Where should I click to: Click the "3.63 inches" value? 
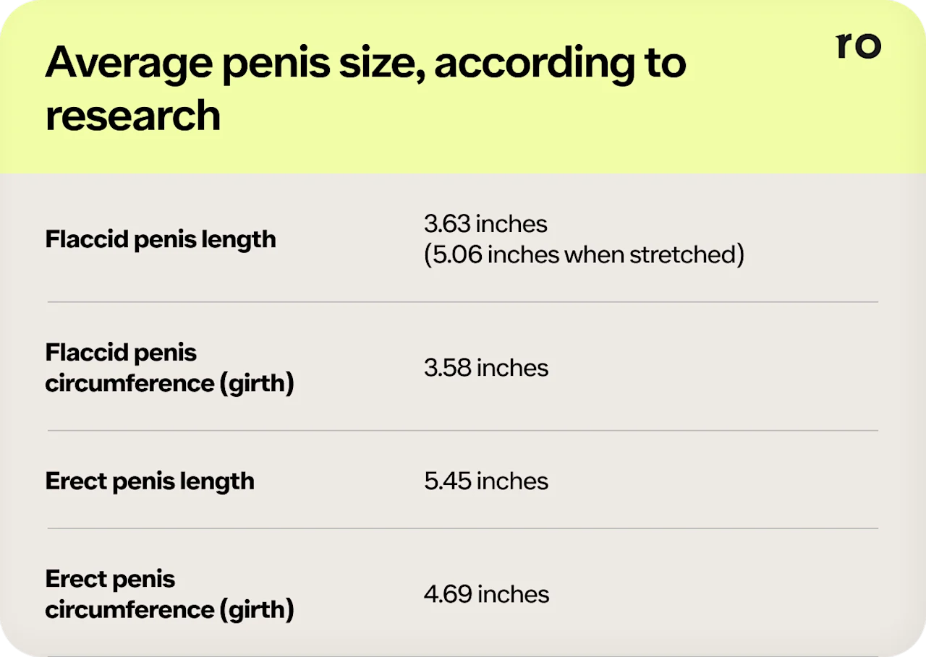pyautogui.click(x=485, y=224)
